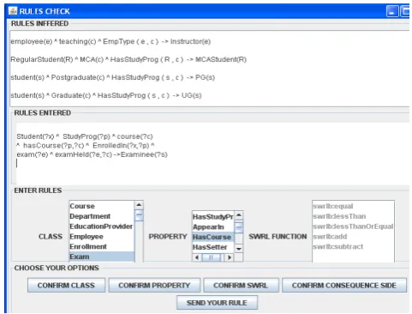412x314 pixels.
Task: Click the Examinee(?s) line in entered rules
Action: [x=92, y=154]
